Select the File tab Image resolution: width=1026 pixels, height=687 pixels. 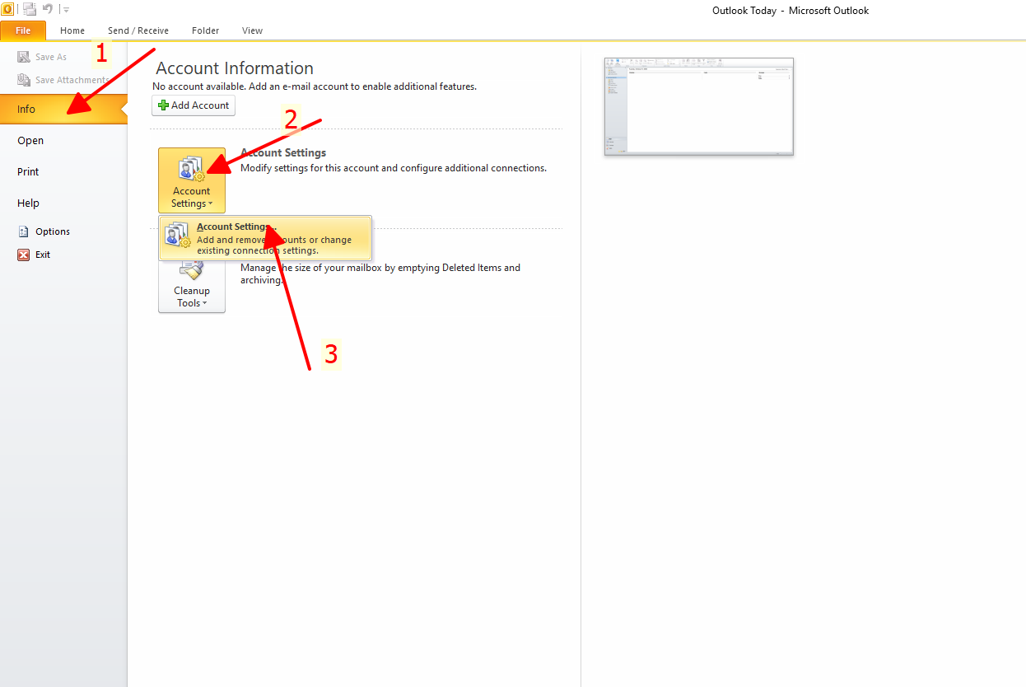click(23, 30)
